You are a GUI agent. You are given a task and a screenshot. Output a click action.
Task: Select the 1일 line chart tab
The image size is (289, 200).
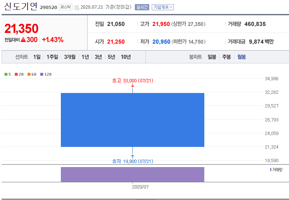point(37,57)
